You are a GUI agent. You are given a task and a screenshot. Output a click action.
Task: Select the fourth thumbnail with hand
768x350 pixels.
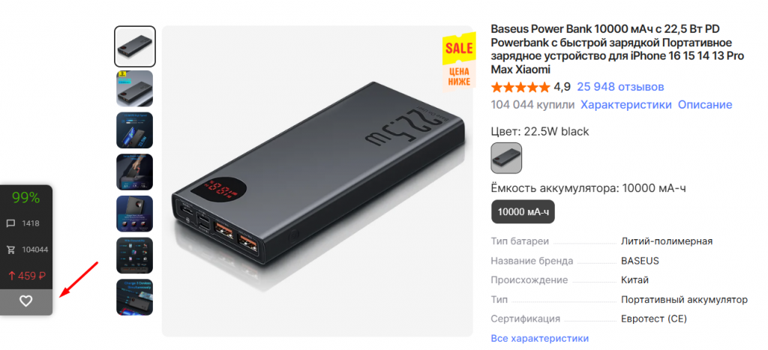[135, 172]
